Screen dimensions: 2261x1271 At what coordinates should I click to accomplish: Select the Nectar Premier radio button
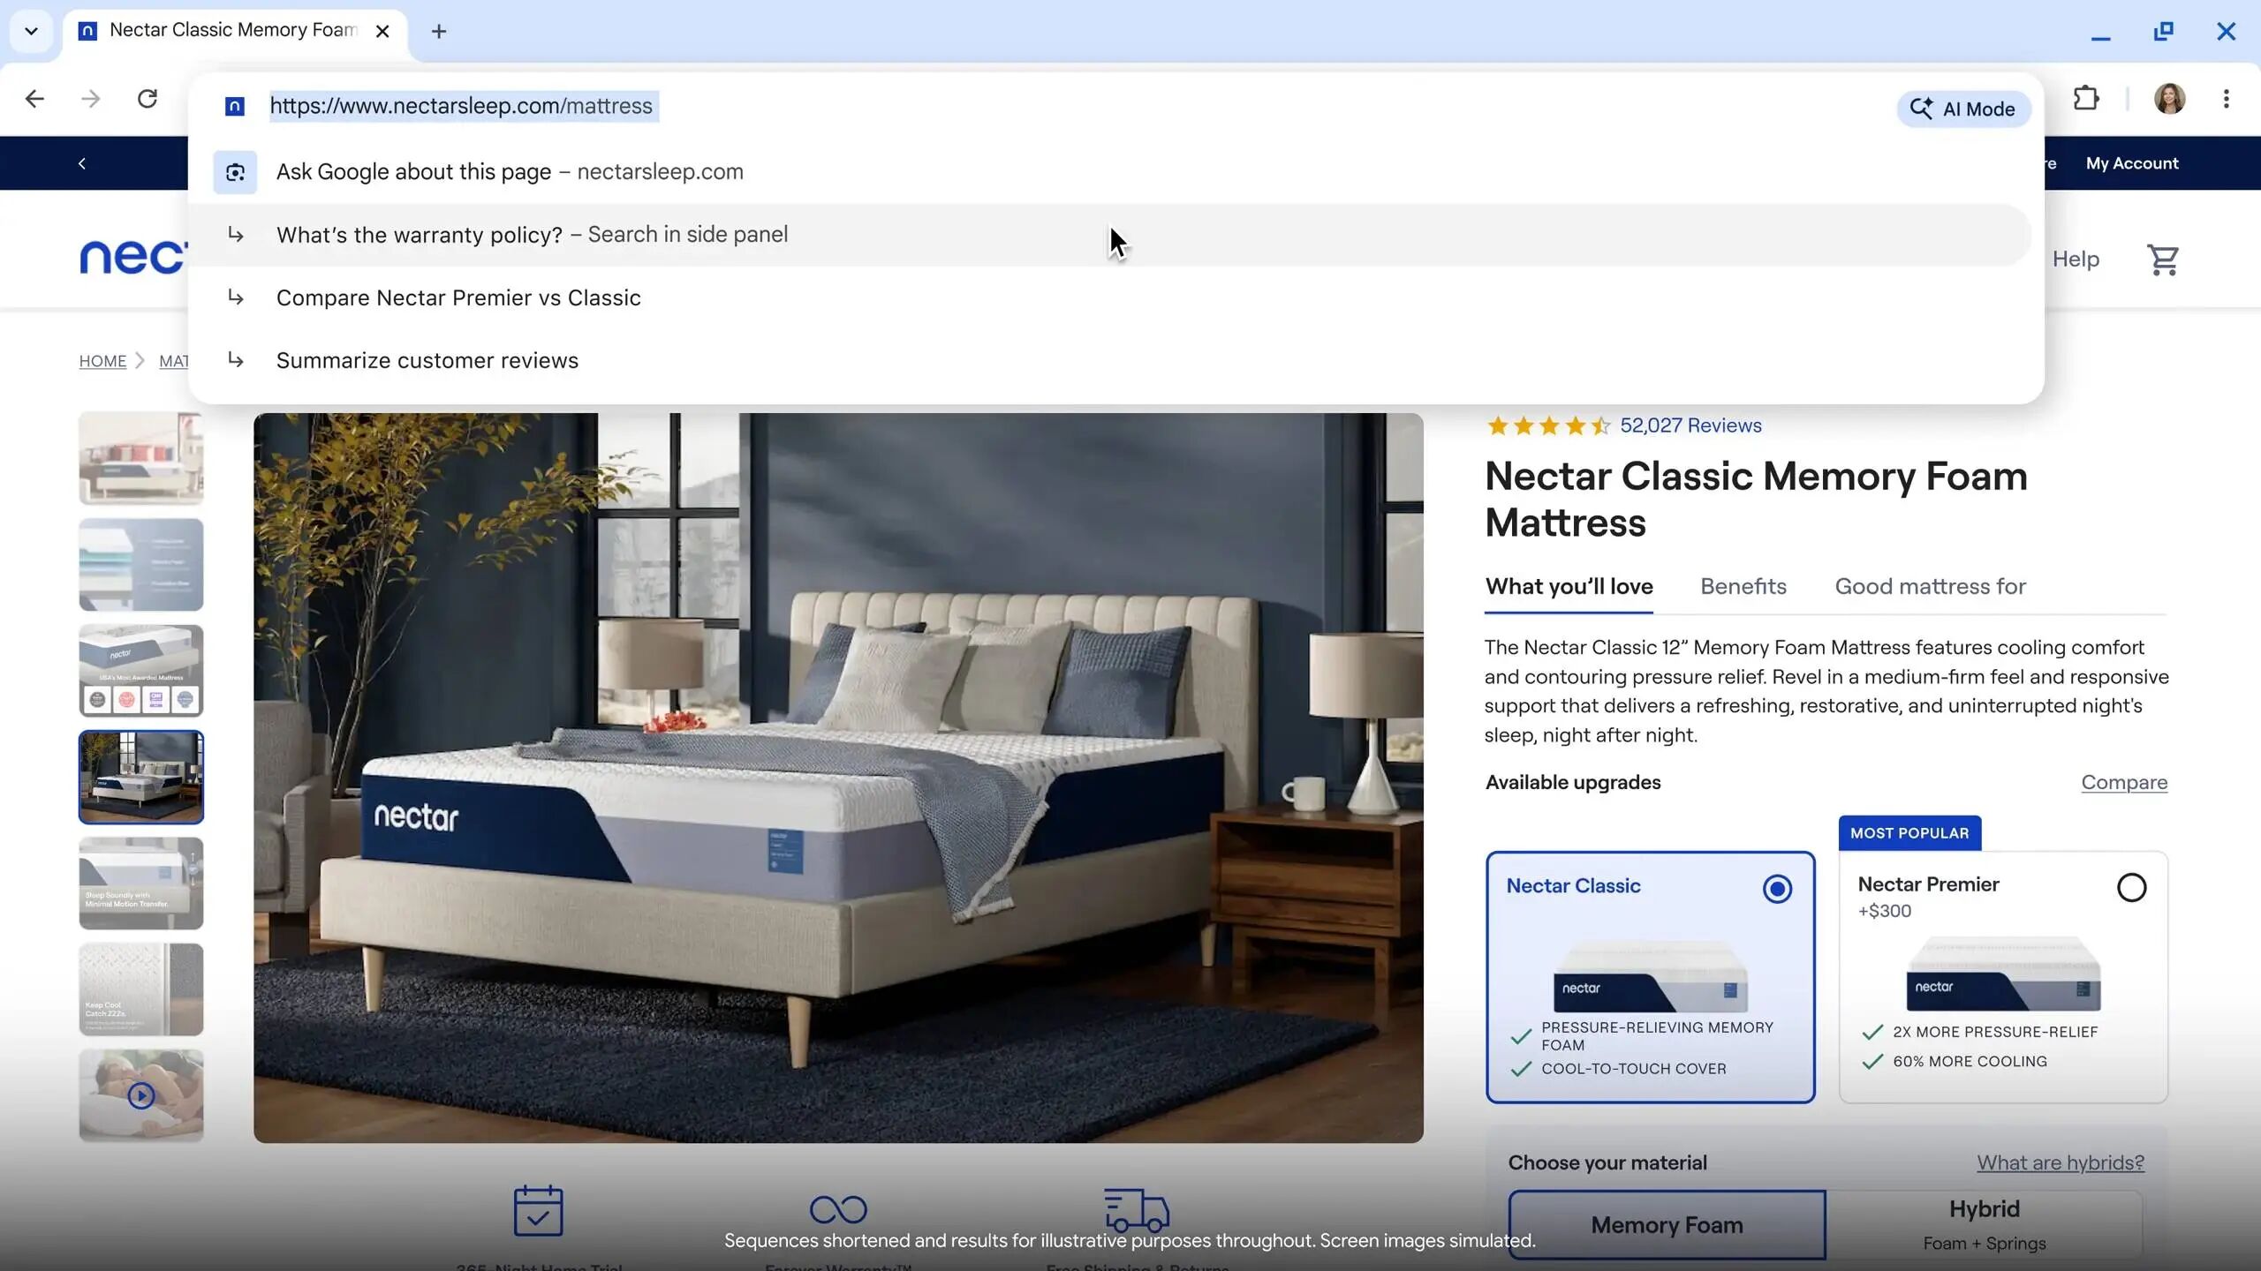click(x=2131, y=887)
